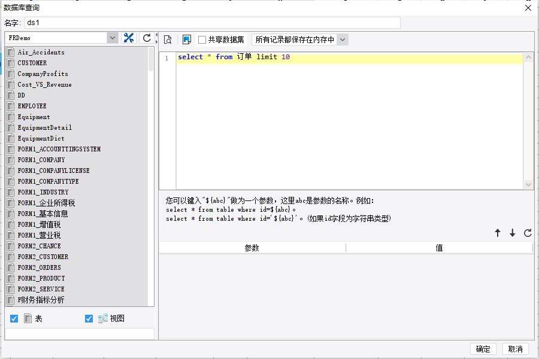Image resolution: width=539 pixels, height=359 pixels.
Task: Open the database connection settings icon
Action: pos(129,38)
